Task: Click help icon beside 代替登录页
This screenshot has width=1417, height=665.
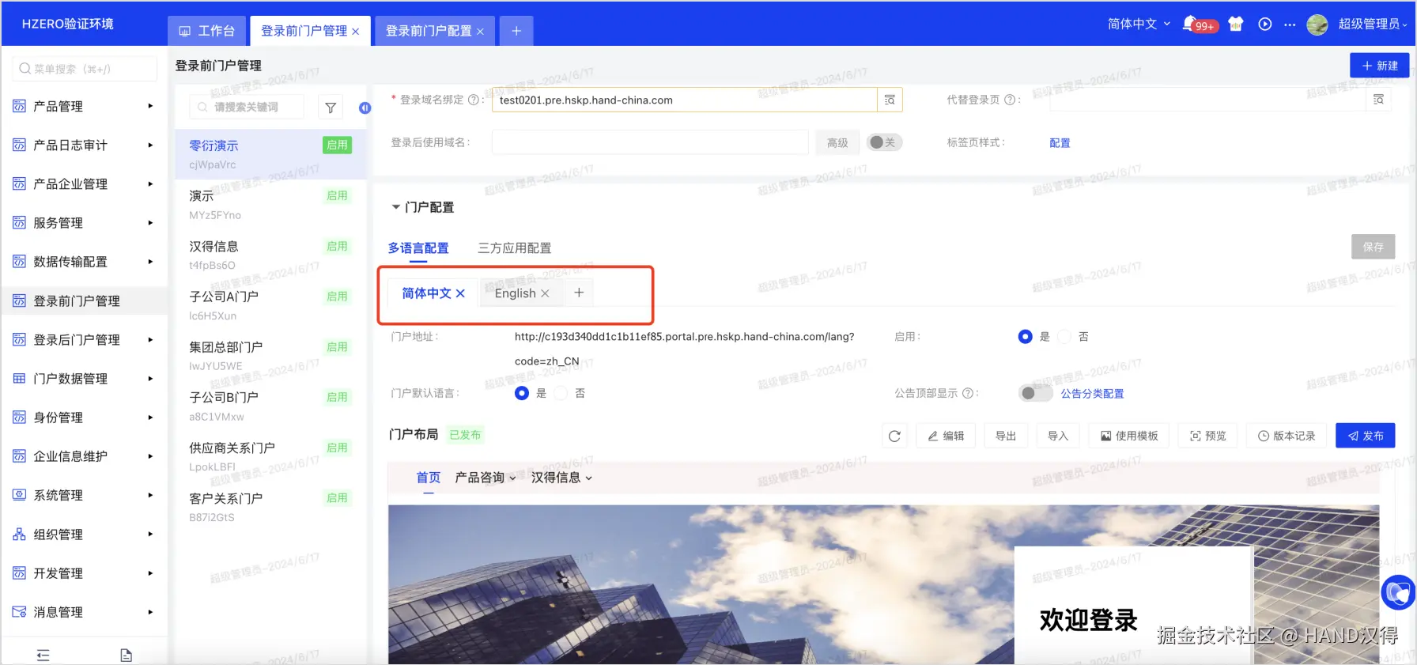Action: 1010,100
